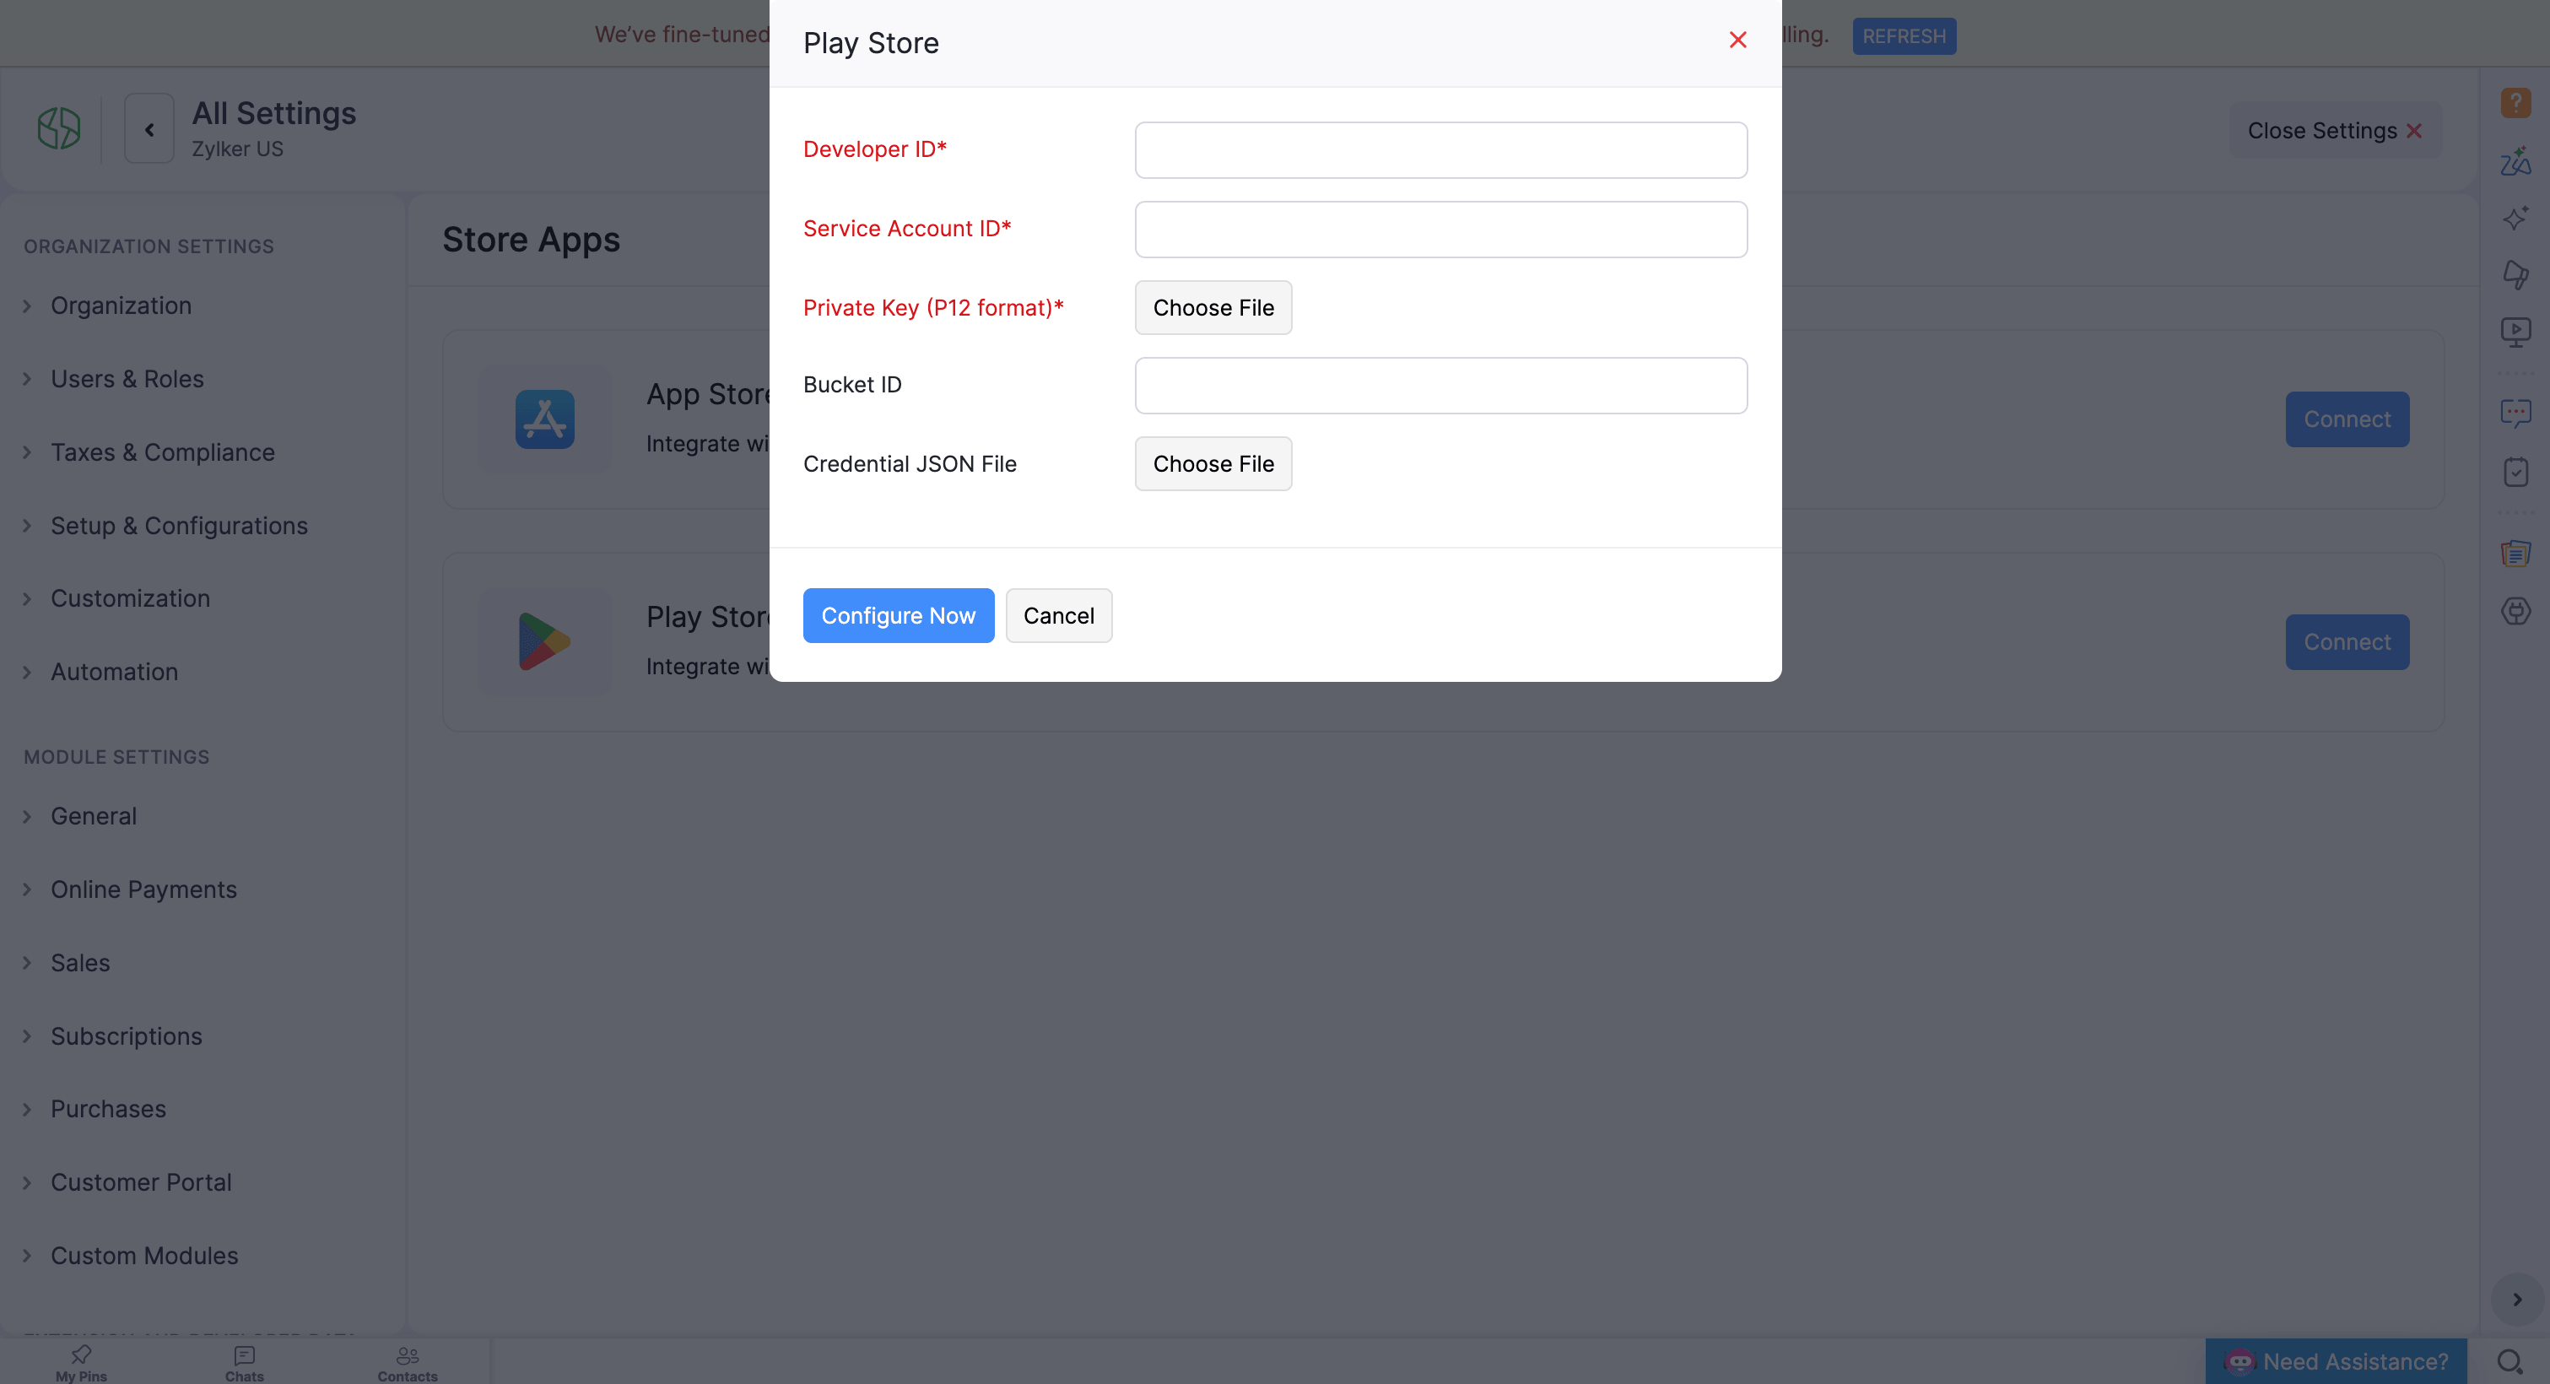Click the green app logo icon
This screenshot has width=2550, height=1384.
coord(58,129)
